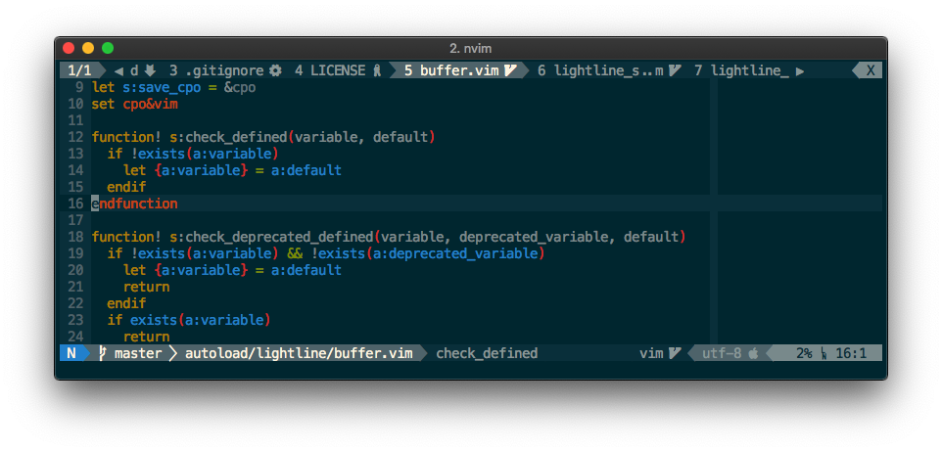Click the autoload/lightline/buffer.vim file path

299,353
